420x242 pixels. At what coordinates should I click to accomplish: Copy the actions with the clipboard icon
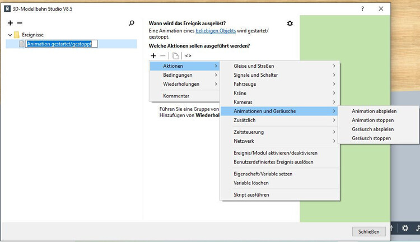(x=175, y=56)
